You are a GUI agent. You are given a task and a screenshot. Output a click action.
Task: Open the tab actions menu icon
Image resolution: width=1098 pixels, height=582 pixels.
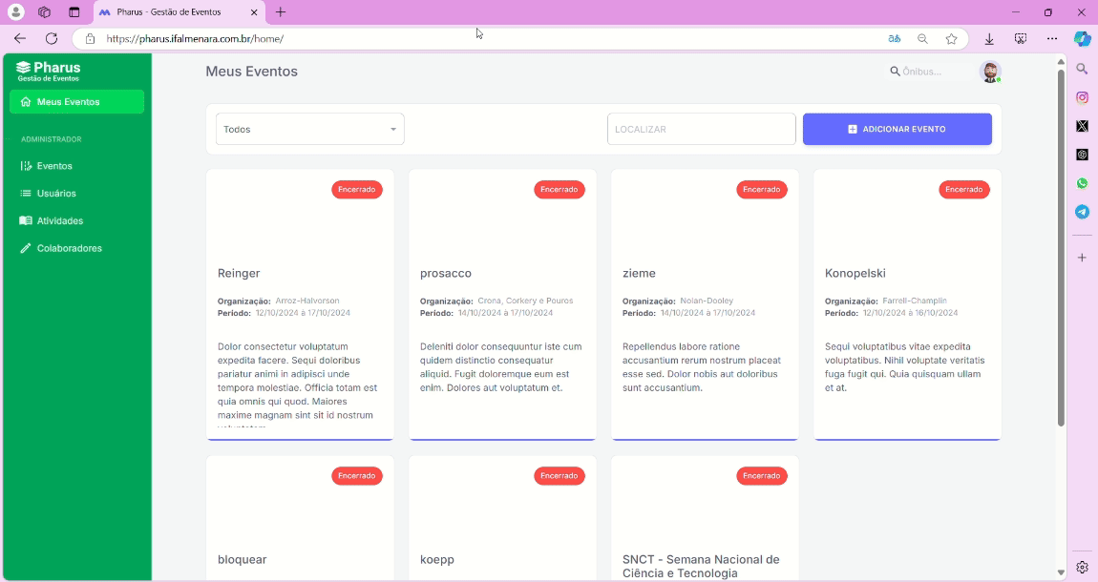[74, 11]
